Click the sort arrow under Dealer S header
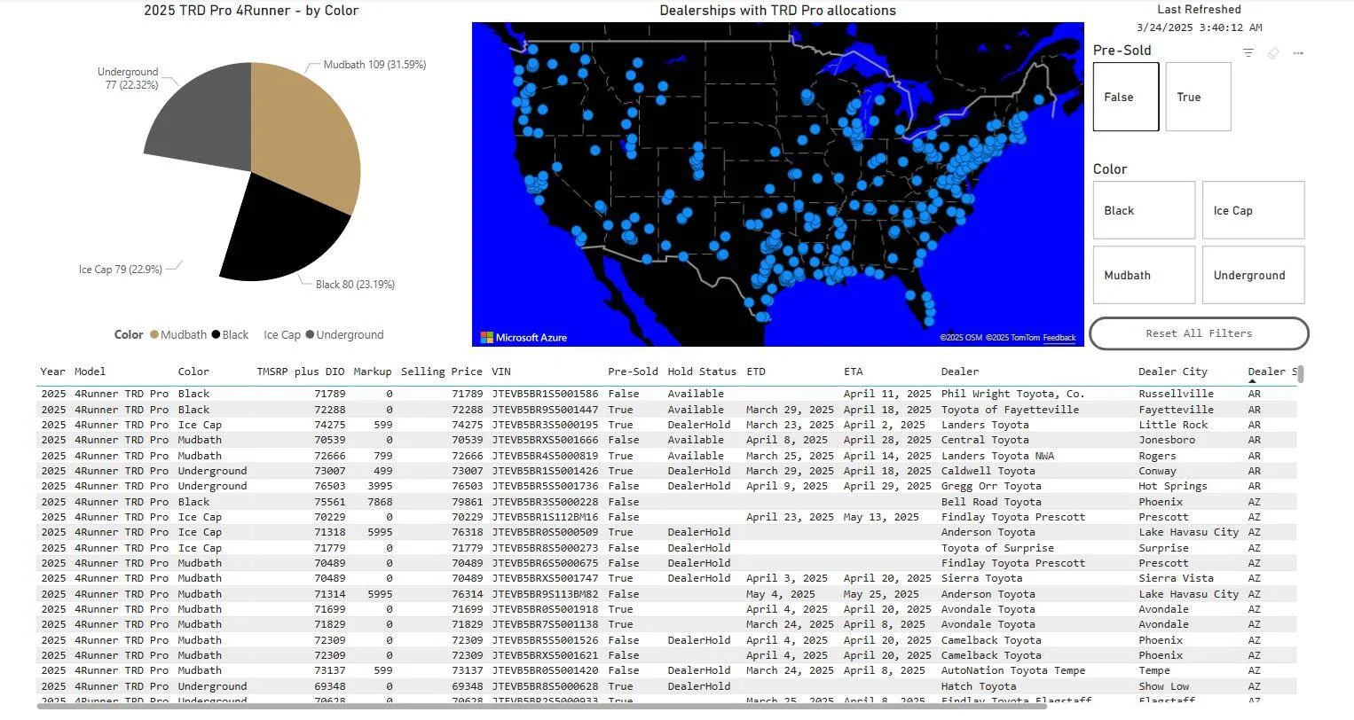The width and height of the screenshot is (1354, 720). (1252, 381)
